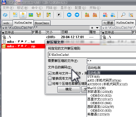Go back with the left arrow icon
This screenshot has width=136, height=117.
[69, 15]
